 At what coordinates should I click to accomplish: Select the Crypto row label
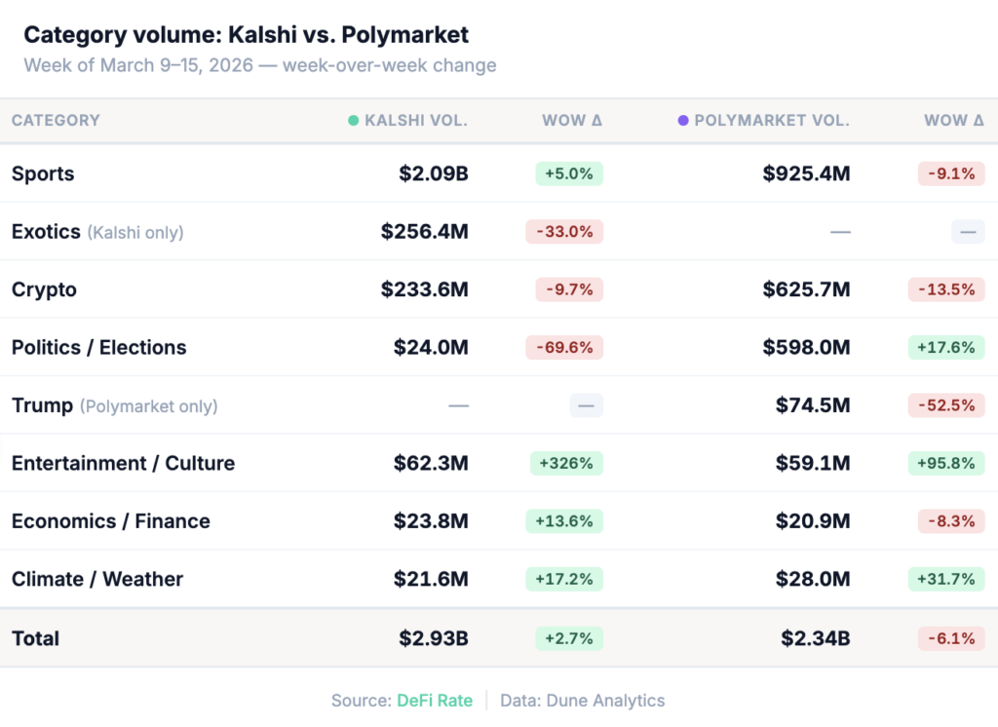(x=44, y=289)
